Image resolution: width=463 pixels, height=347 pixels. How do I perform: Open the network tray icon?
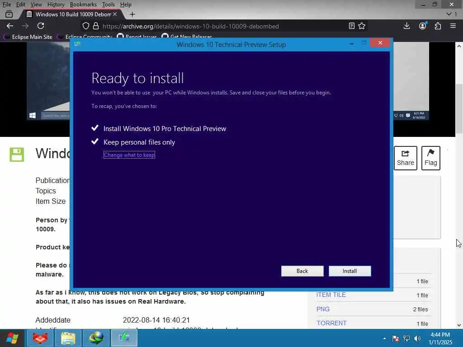click(406, 338)
